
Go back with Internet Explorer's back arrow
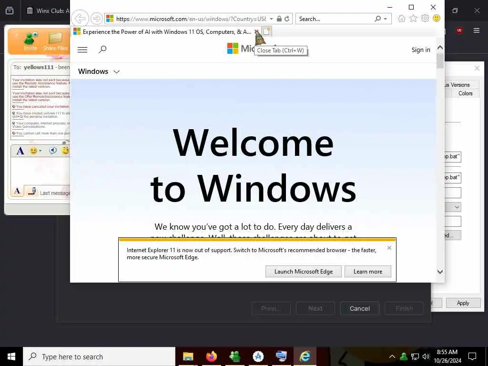80,19
